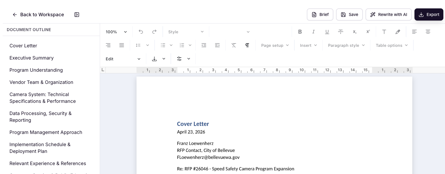Apply superscript formatting
The height and width of the screenshot is (174, 445).
368,32
